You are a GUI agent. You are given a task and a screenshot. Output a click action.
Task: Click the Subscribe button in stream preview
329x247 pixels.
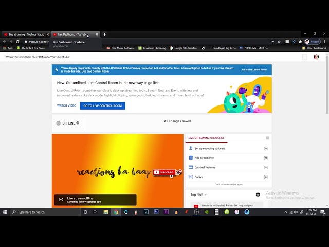click(164, 172)
